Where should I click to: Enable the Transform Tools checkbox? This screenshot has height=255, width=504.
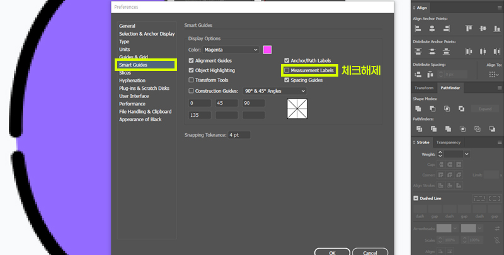pyautogui.click(x=192, y=80)
